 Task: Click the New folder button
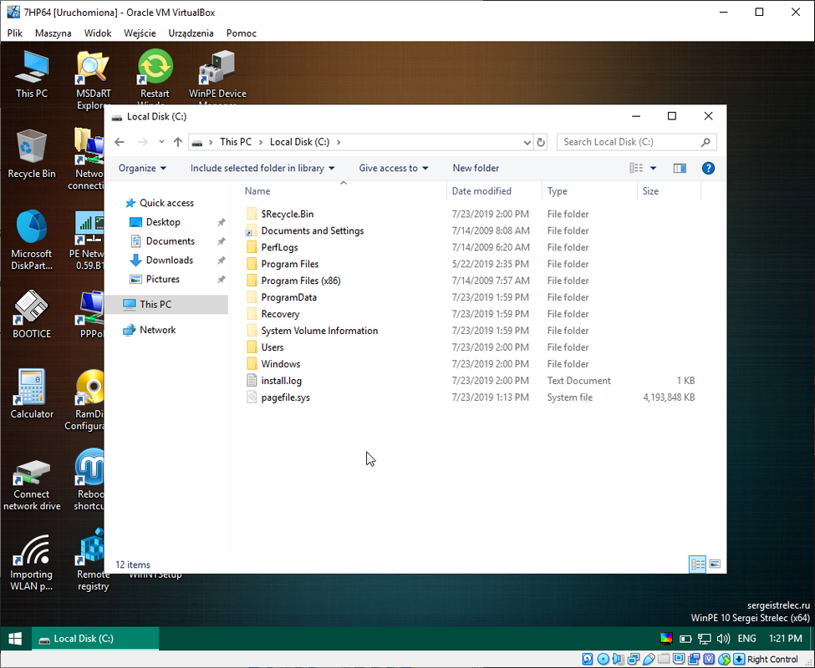pyautogui.click(x=476, y=168)
